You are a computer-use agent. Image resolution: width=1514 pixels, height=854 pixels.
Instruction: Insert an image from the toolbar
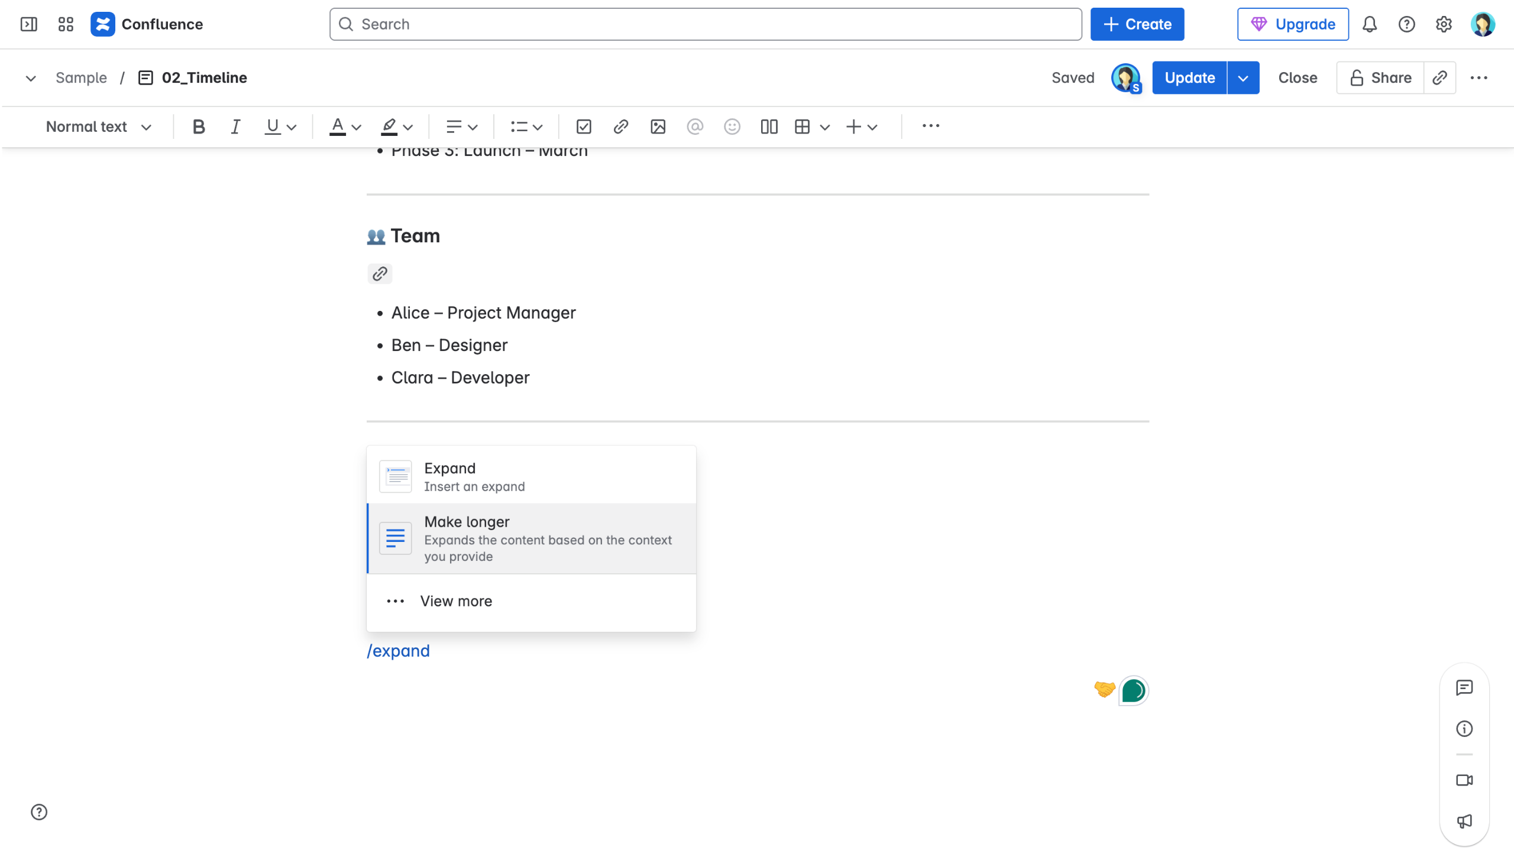[658, 126]
